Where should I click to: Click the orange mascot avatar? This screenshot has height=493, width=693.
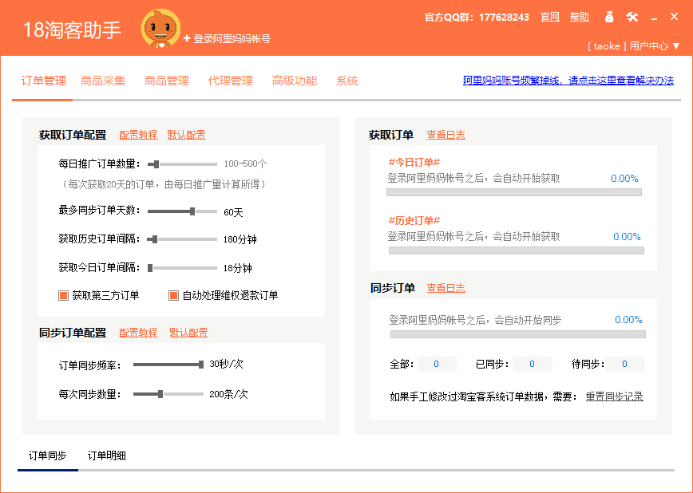tap(160, 30)
